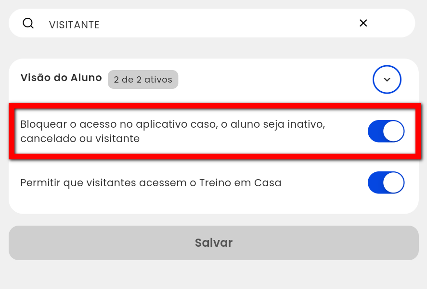Click the empty search bar area before the X

[x=229, y=24]
